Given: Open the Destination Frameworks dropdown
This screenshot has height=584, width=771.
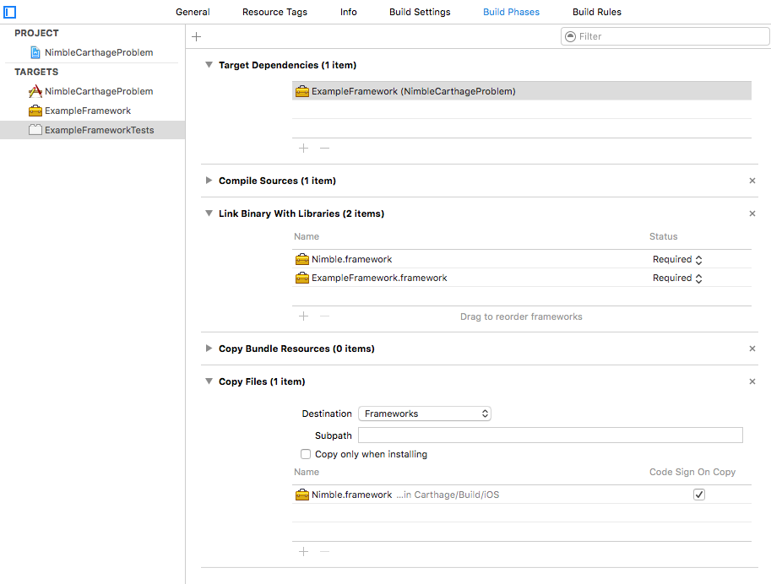Looking at the screenshot, I should click(424, 414).
